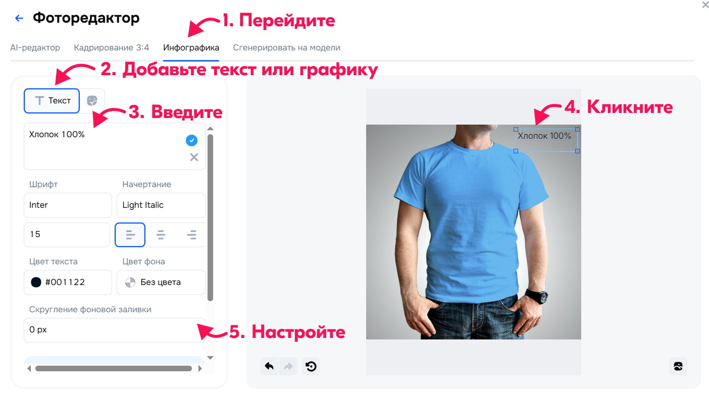Reset all changes with history icon
The width and height of the screenshot is (709, 399).
(x=311, y=366)
